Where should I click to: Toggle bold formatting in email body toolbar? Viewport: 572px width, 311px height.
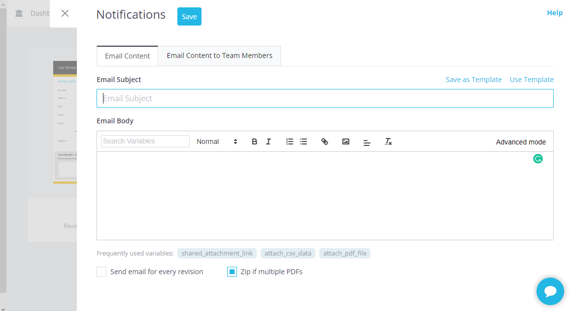(x=255, y=141)
